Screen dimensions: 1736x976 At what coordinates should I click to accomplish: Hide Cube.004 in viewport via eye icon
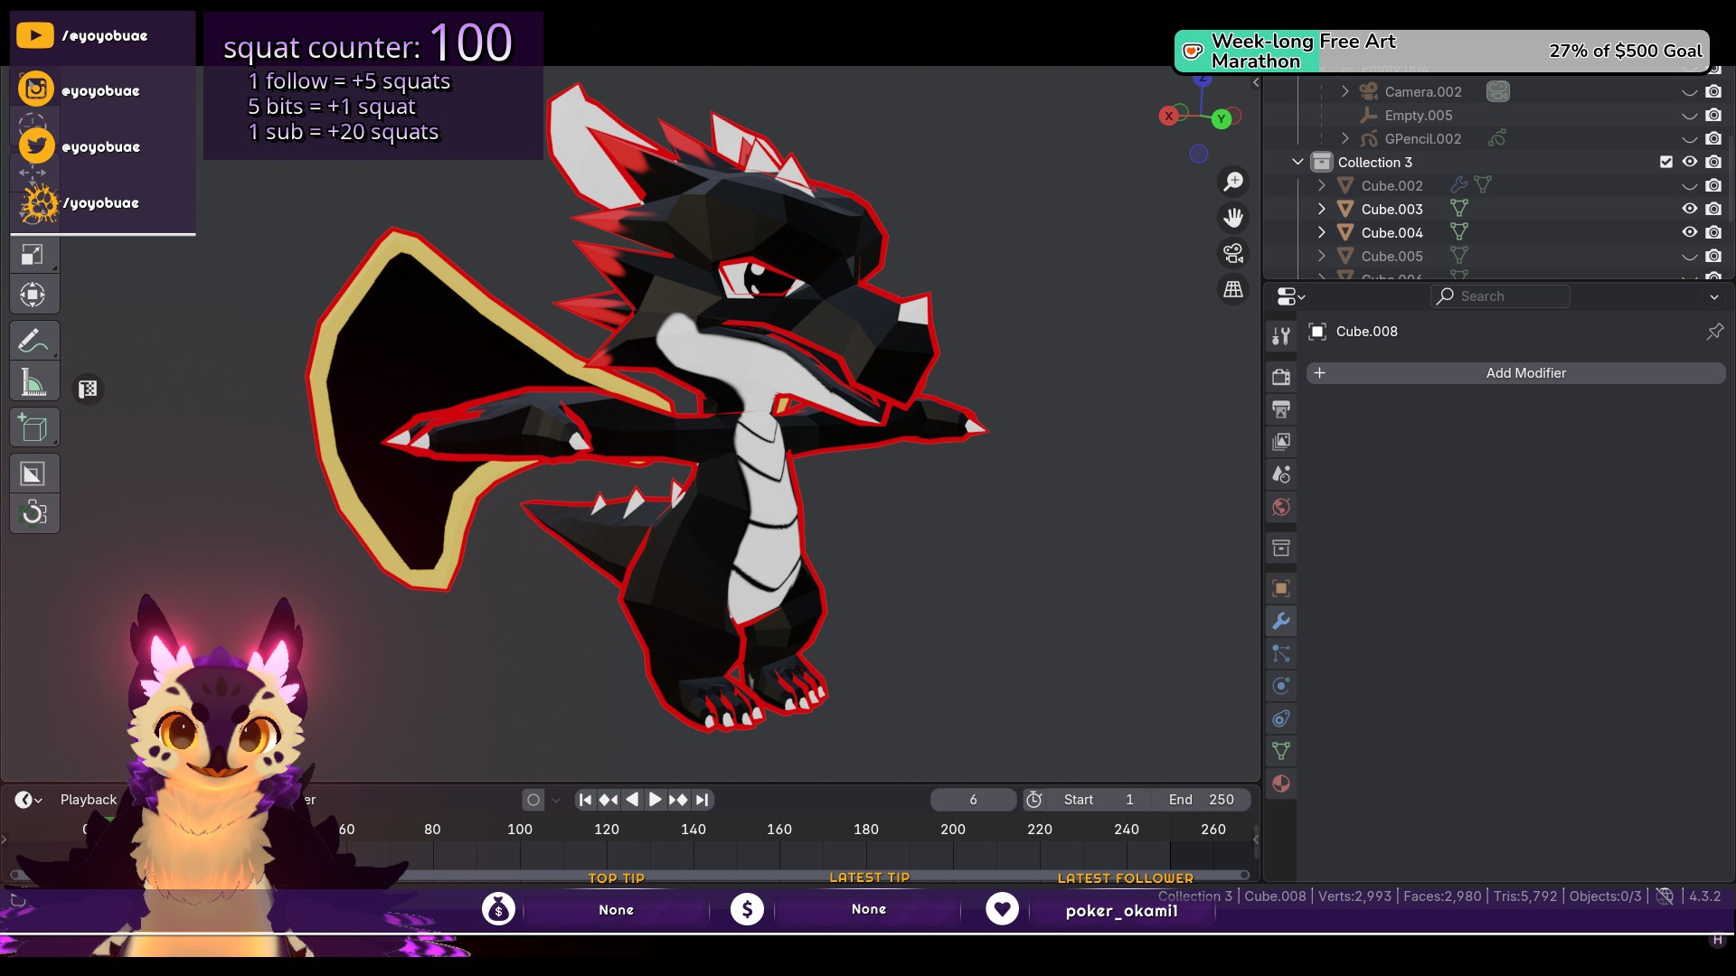[x=1689, y=232]
